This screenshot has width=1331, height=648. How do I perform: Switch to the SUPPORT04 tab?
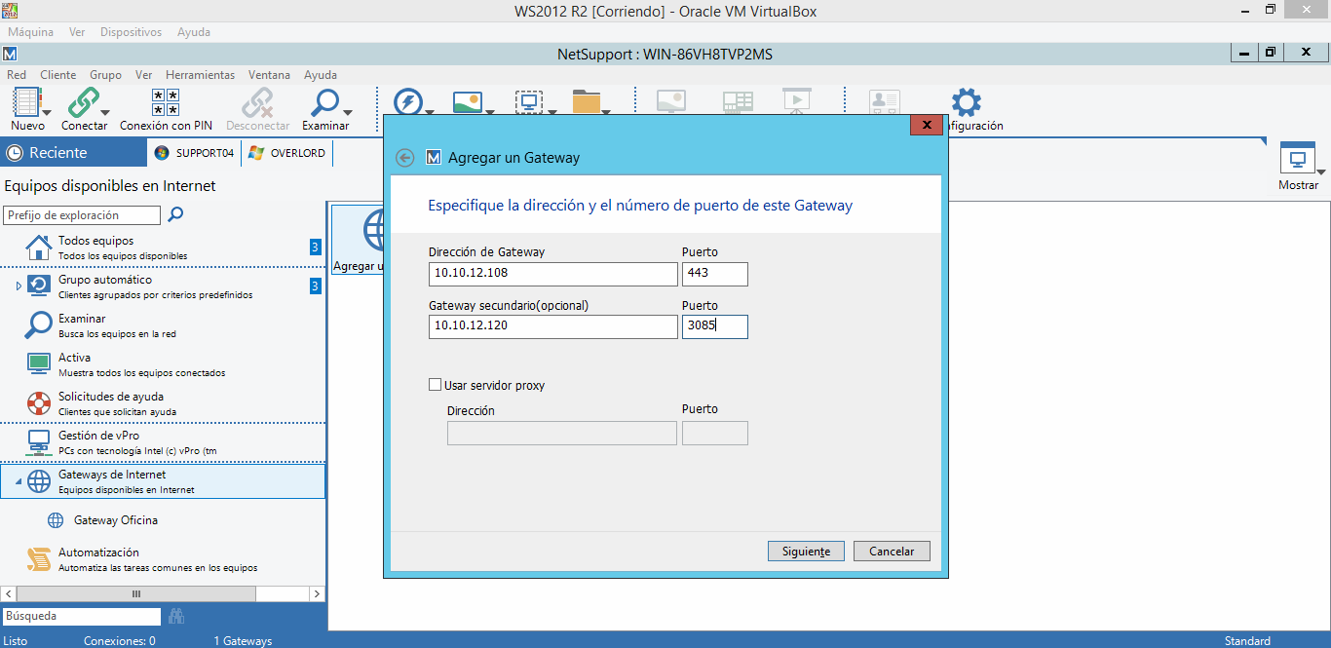(194, 153)
